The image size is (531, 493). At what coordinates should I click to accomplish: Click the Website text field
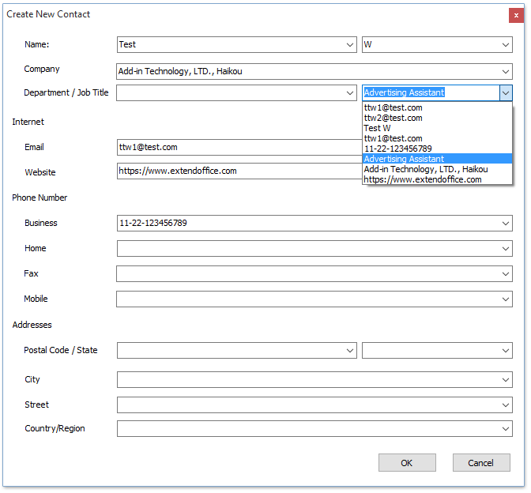point(237,171)
